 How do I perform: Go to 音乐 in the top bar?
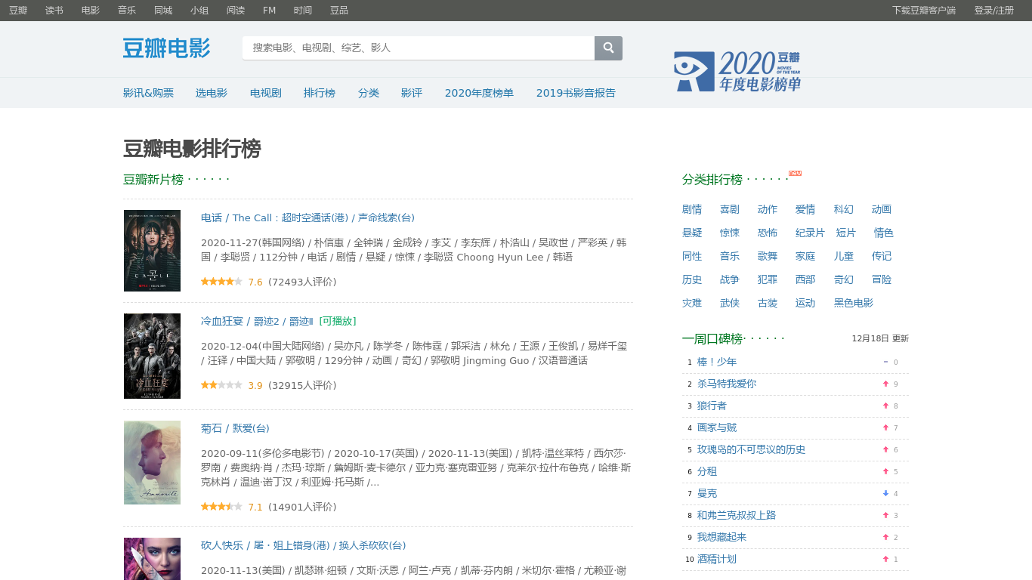127,11
